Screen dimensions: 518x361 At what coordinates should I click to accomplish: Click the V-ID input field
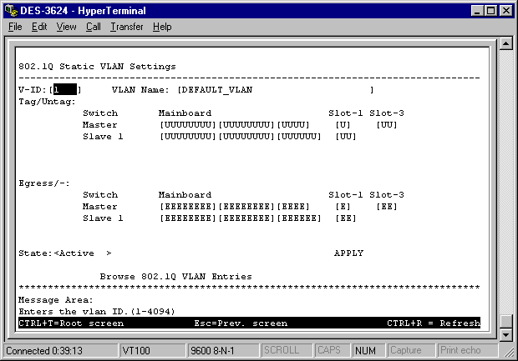(65, 89)
